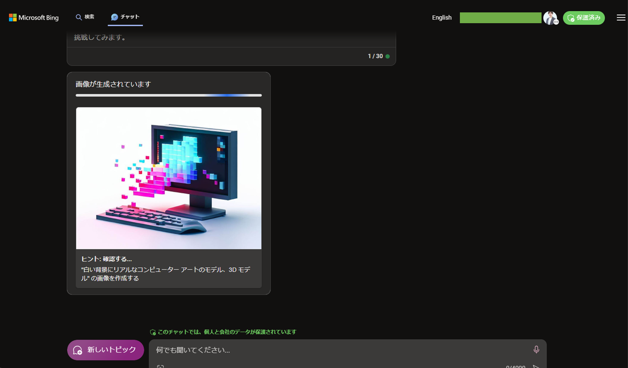Activate the microphone voice input icon

pyautogui.click(x=536, y=350)
